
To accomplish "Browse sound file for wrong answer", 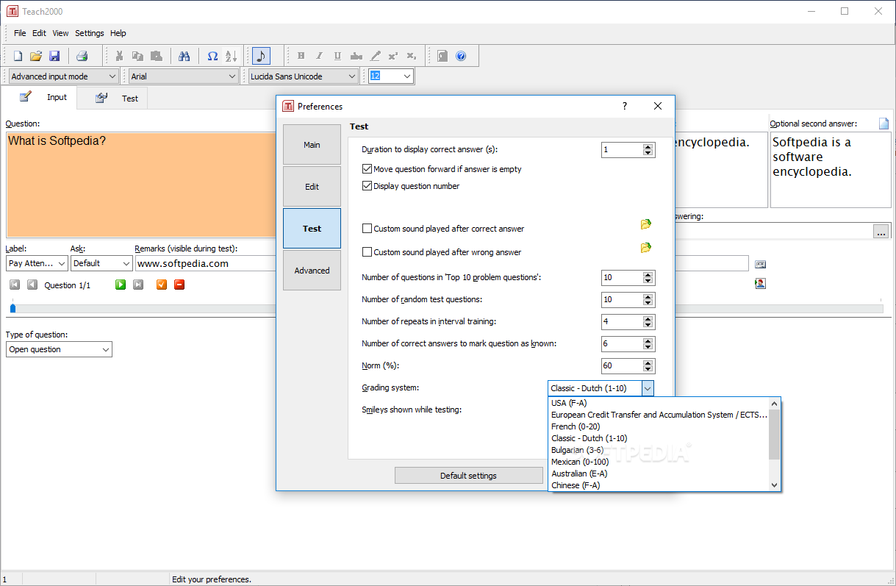I will point(645,248).
